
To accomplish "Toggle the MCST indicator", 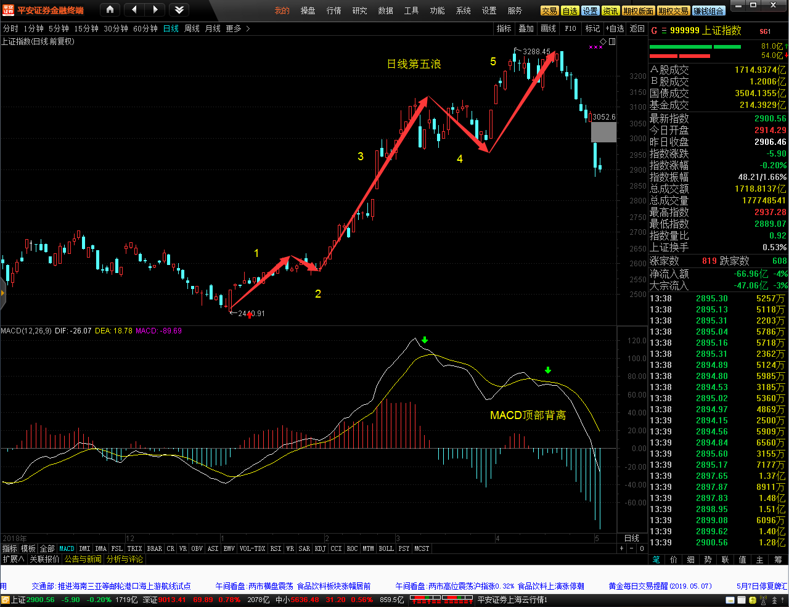I will 422,548.
